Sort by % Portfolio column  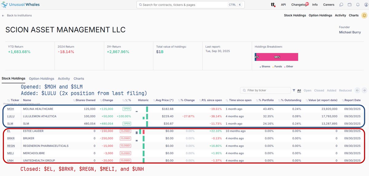pyautogui.click(x=265, y=100)
